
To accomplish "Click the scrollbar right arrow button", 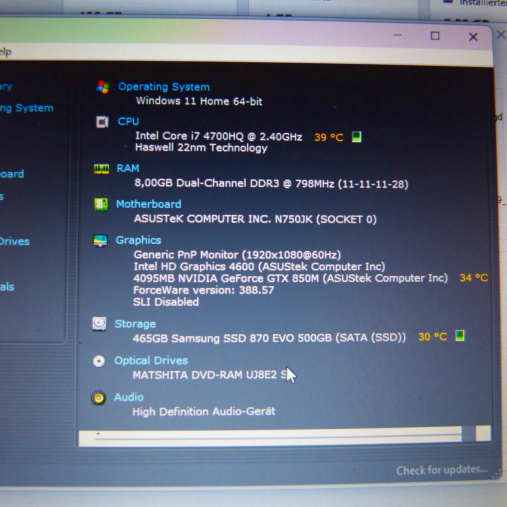I will pyautogui.click(x=483, y=433).
